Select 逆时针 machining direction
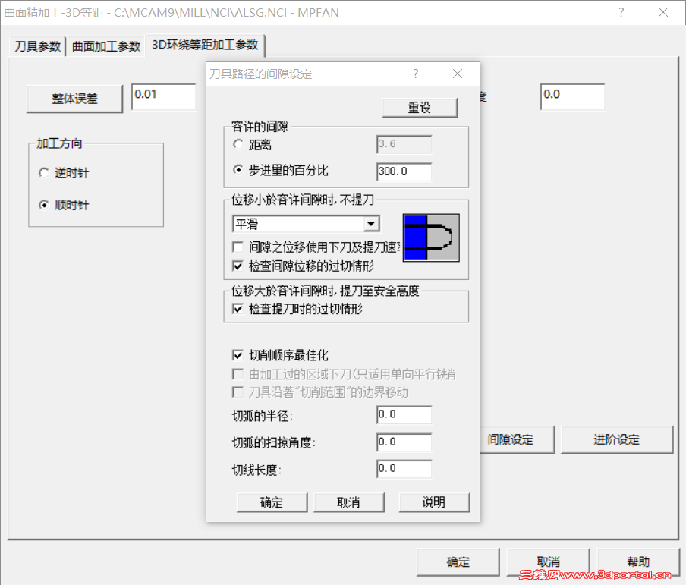Screen dimensions: 686x585 [44, 172]
